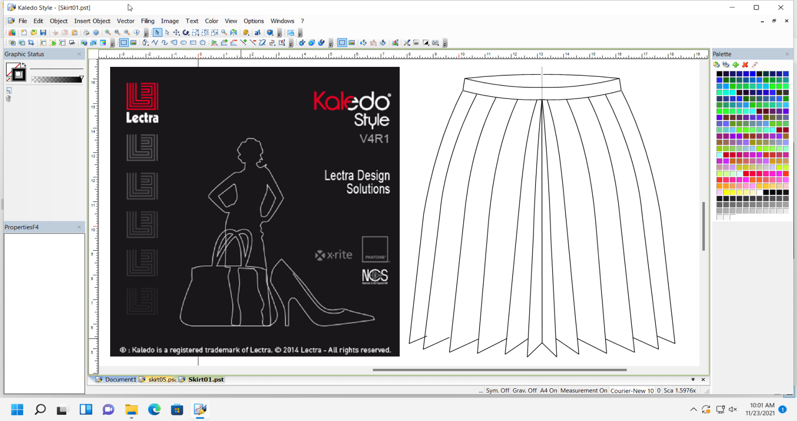Expand overflow arrow at end of fill toolbar

445,44
